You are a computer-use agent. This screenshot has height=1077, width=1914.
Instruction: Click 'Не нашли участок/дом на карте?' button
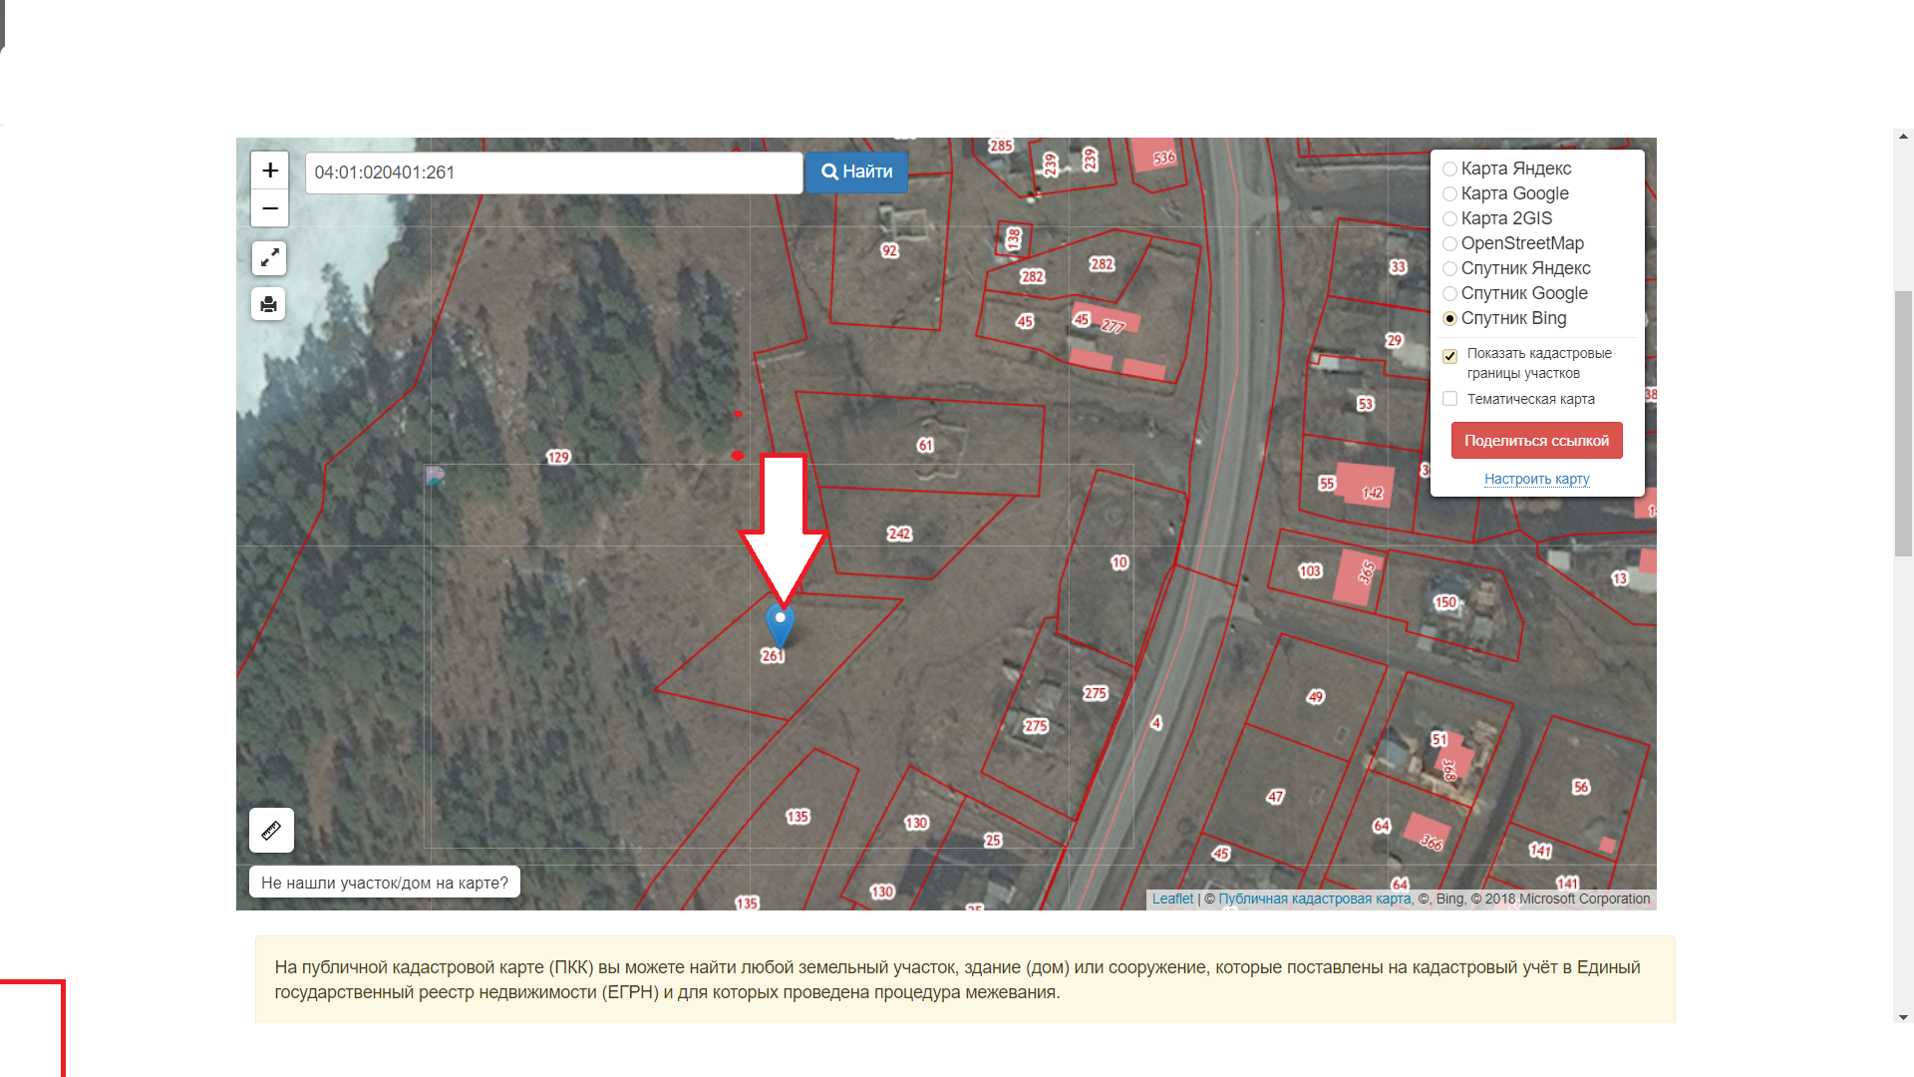(x=385, y=883)
